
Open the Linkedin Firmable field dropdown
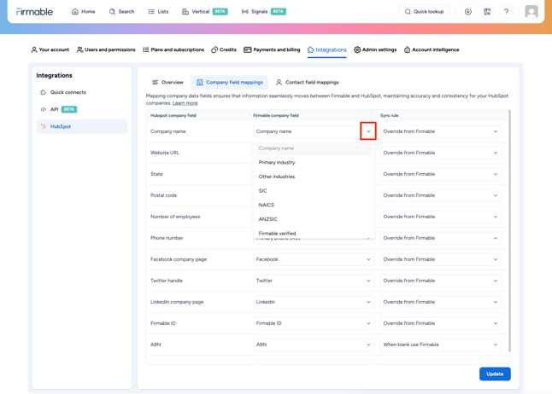(314, 302)
